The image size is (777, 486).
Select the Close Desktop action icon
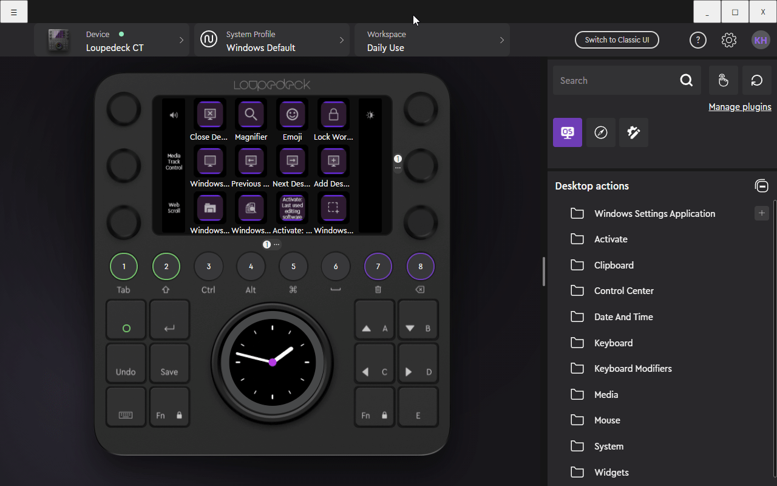point(209,114)
